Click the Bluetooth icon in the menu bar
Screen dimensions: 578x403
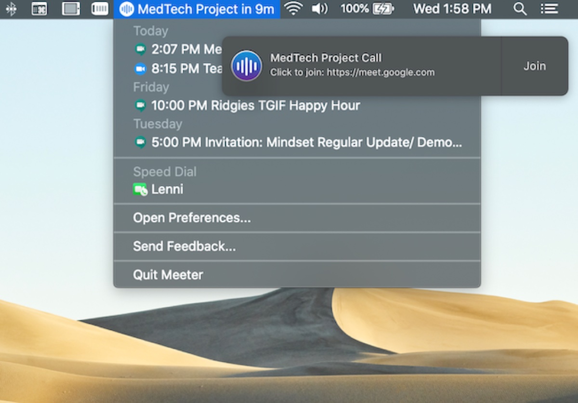pyautogui.click(x=11, y=9)
